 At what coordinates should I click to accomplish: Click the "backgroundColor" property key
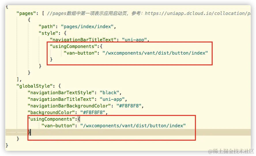[51, 113]
